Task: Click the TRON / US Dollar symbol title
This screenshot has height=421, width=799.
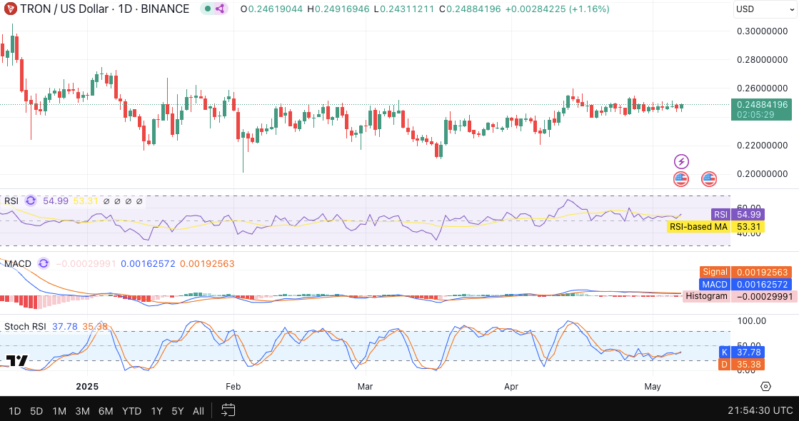Action: point(64,9)
